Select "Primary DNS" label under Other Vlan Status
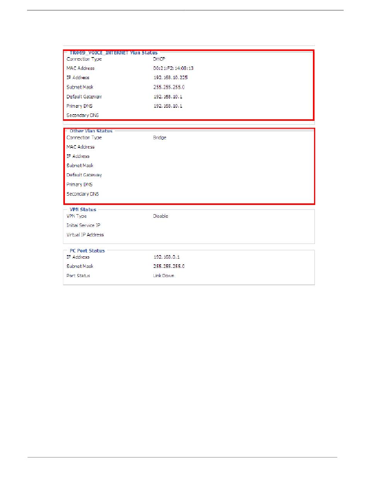367x484 pixels. click(80, 184)
